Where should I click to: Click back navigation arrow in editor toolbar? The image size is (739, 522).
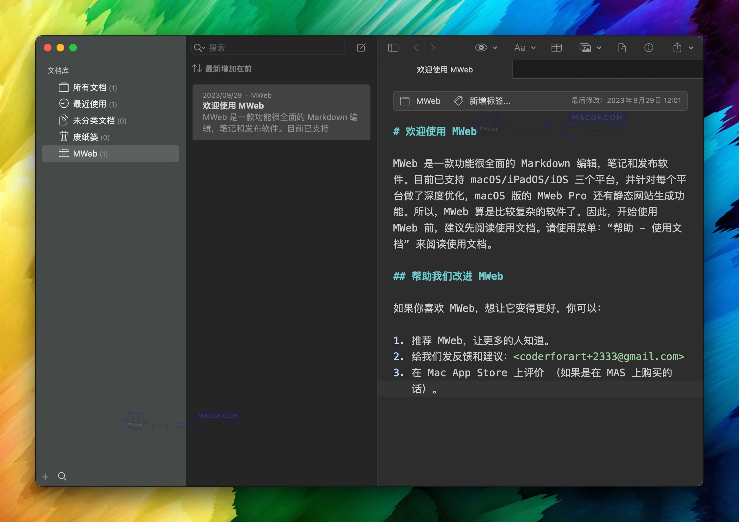(416, 48)
